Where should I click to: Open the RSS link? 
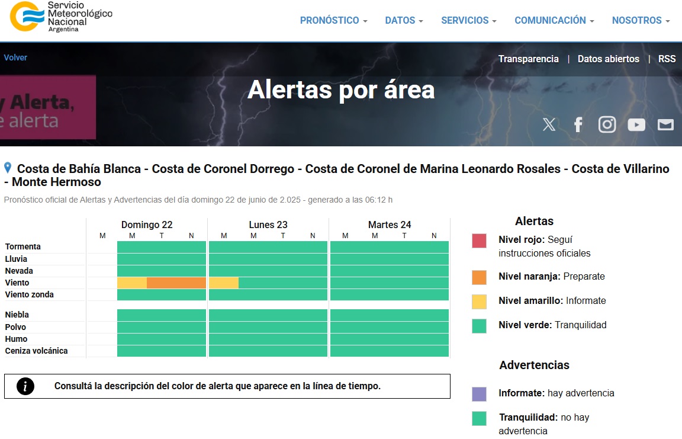point(667,59)
